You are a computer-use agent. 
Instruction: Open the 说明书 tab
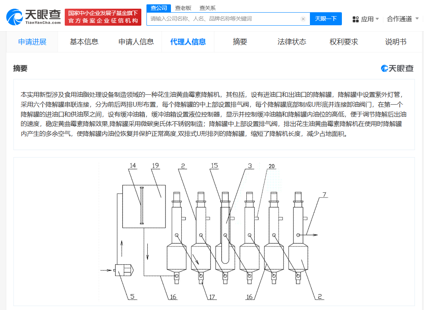395,41
